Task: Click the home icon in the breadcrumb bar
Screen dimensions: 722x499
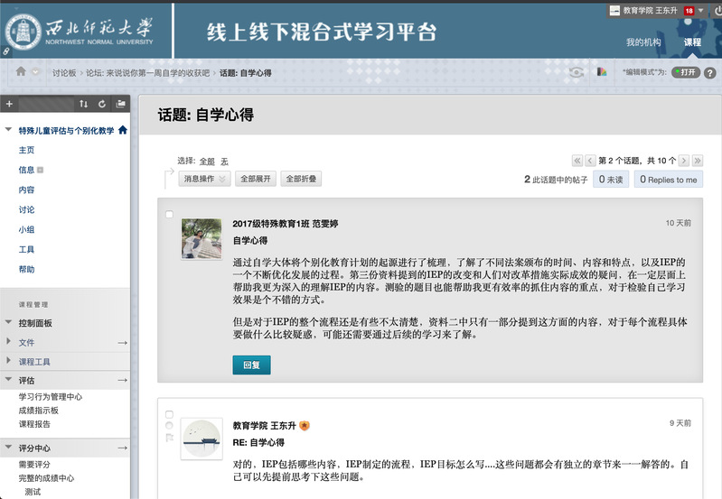Action: pos(21,72)
